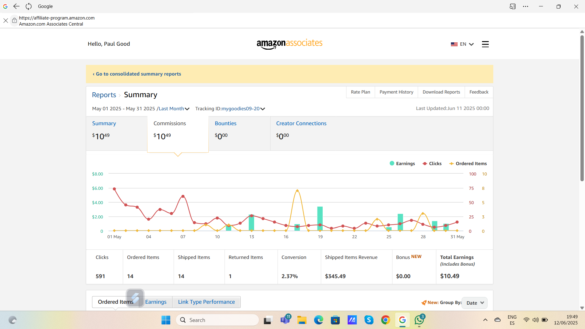
Task: Click the Google G logo in title bar
Action: (x=5, y=6)
